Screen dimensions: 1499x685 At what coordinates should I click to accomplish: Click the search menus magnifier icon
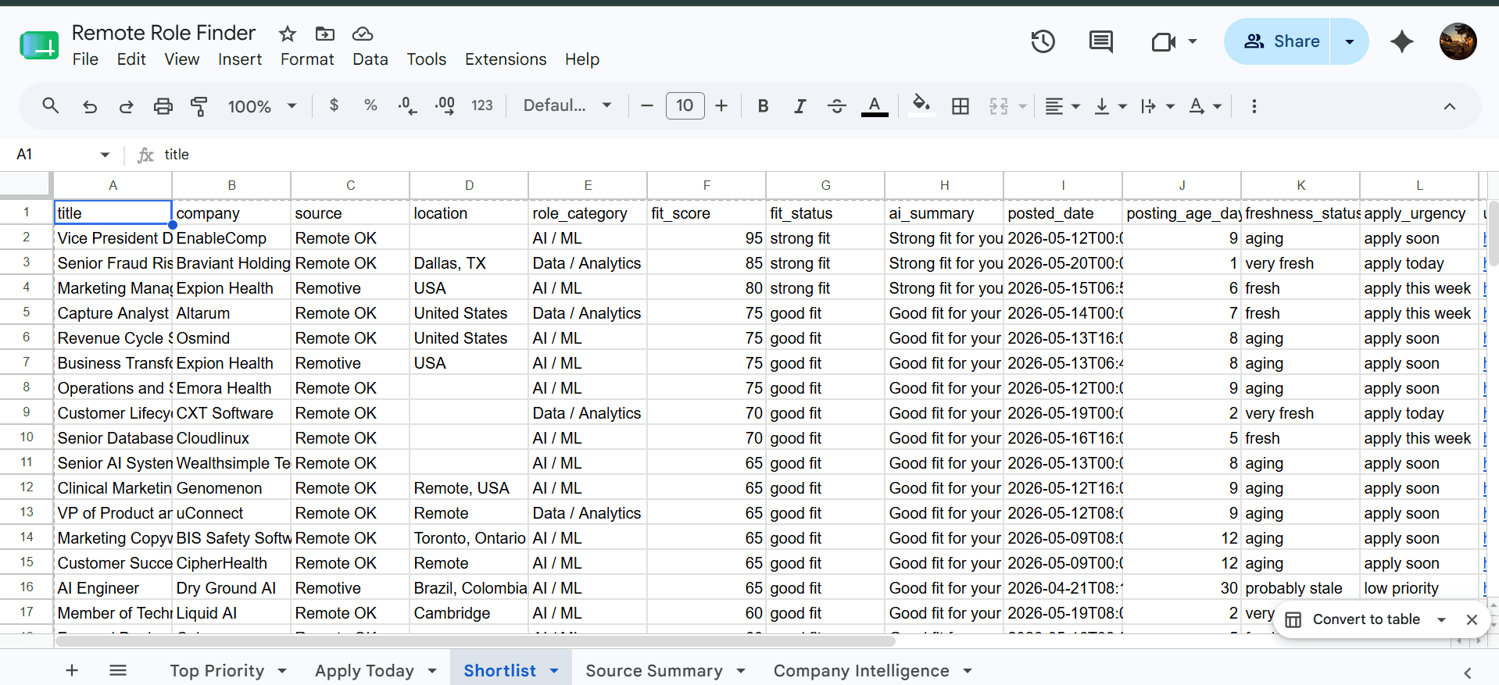(51, 105)
